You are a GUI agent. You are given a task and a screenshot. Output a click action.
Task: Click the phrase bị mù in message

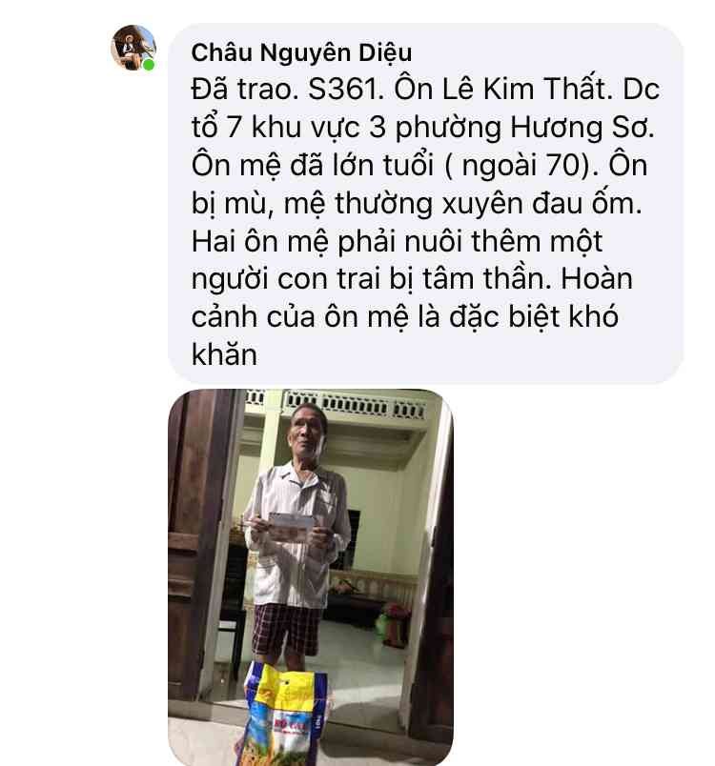[229, 204]
